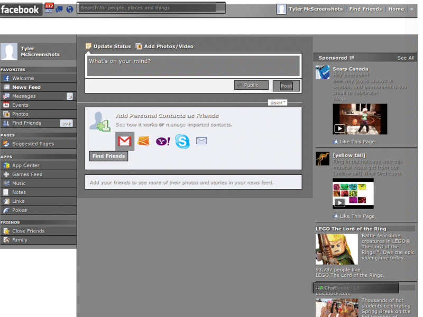Open Links in sidebar
Viewport: 423px width, 317px height.
(x=39, y=201)
